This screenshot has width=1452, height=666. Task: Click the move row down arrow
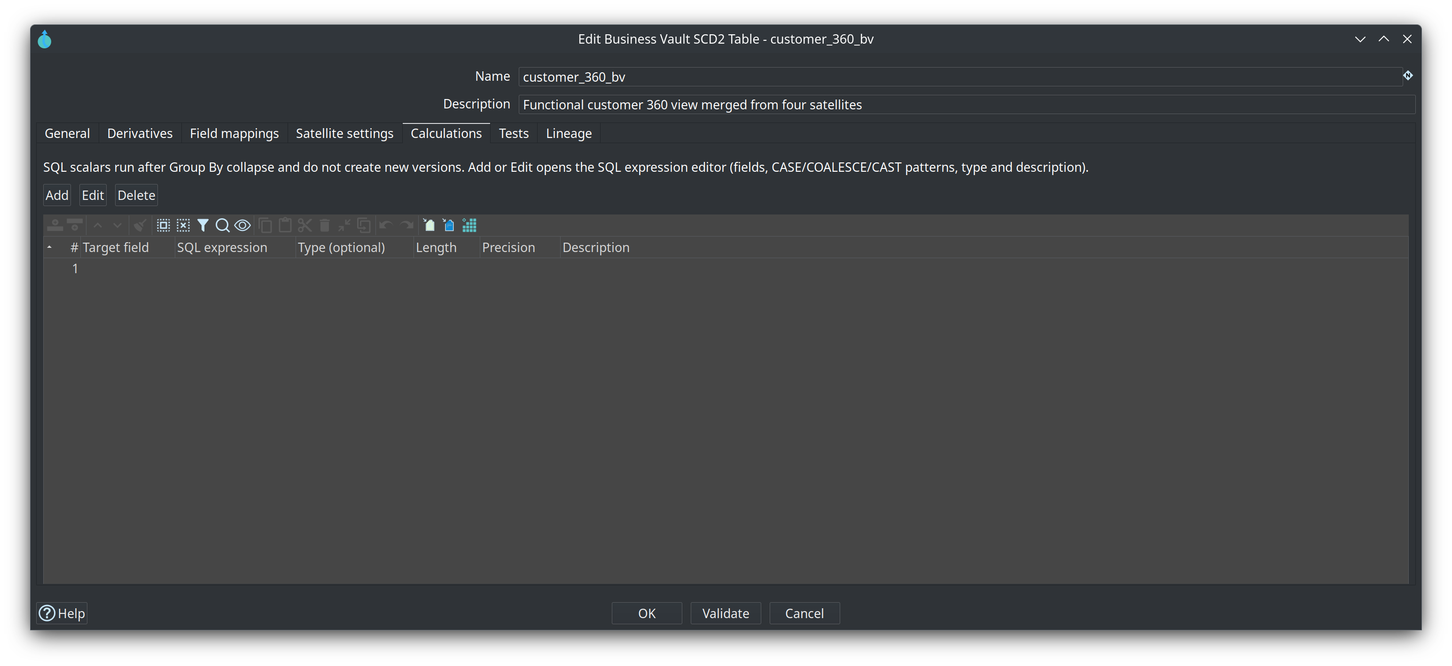(117, 226)
